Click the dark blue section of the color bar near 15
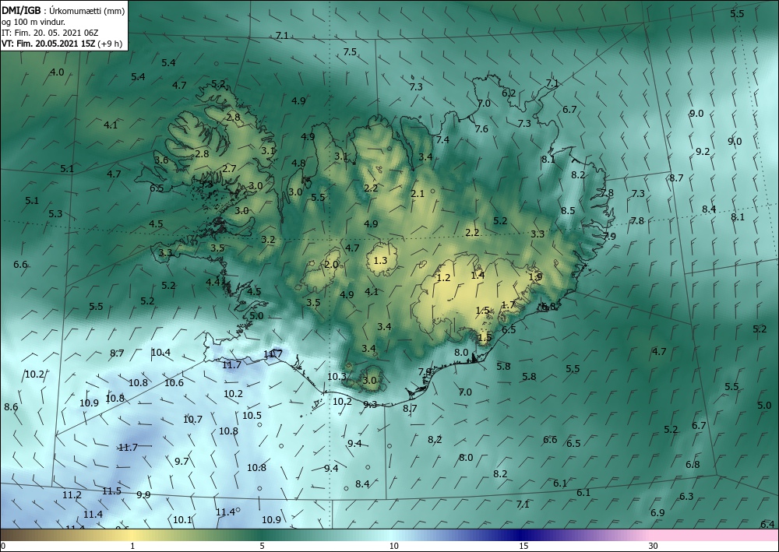The image size is (779, 552). 523,535
